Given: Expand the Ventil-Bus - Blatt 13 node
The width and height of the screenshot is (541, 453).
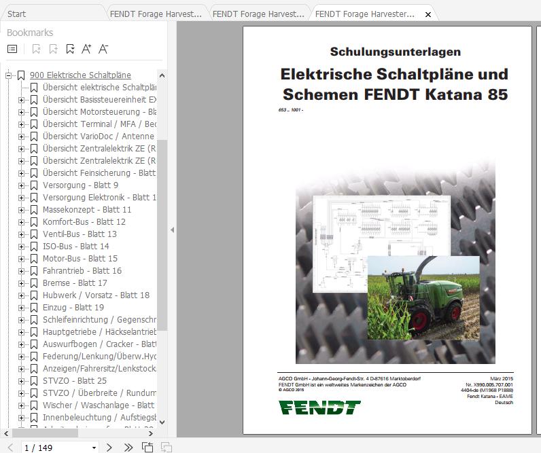Looking at the screenshot, I should (x=21, y=234).
